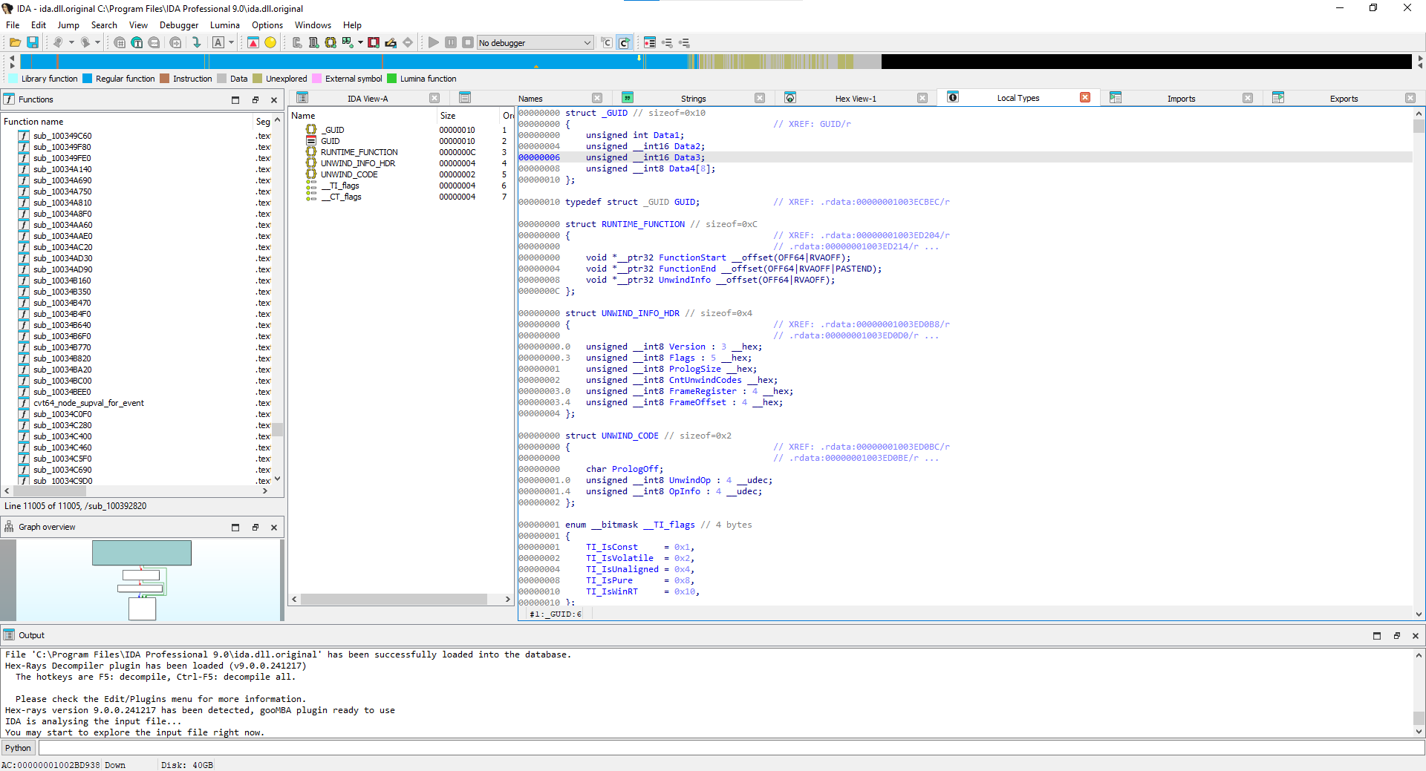Click the red-dot list view toolbar icon

click(x=650, y=42)
